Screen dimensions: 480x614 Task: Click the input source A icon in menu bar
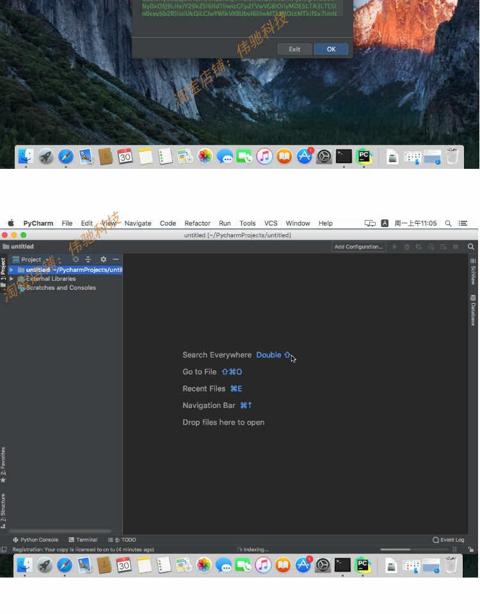coord(385,223)
